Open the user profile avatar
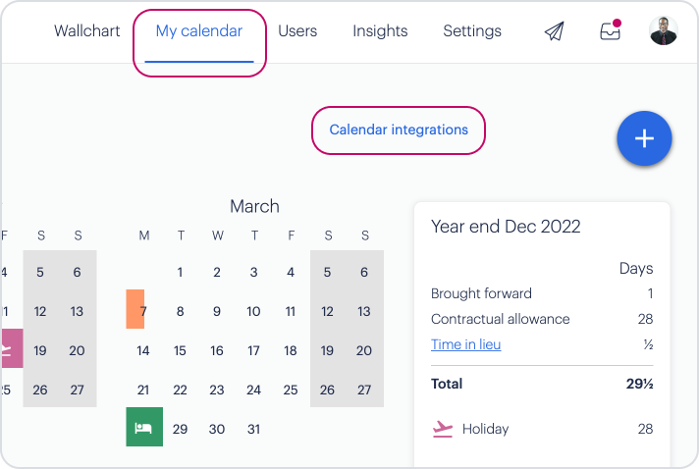The height and width of the screenshot is (469, 699). pyautogui.click(x=664, y=30)
